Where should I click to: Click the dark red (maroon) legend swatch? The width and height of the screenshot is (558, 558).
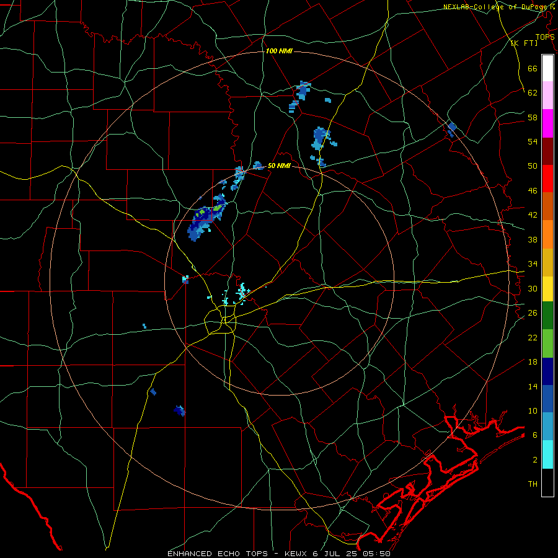(x=547, y=151)
